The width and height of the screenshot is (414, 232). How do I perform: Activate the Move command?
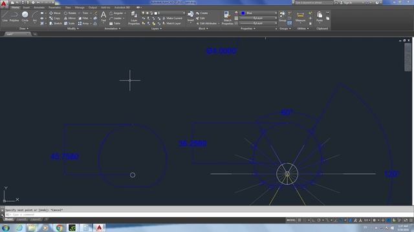pos(55,13)
